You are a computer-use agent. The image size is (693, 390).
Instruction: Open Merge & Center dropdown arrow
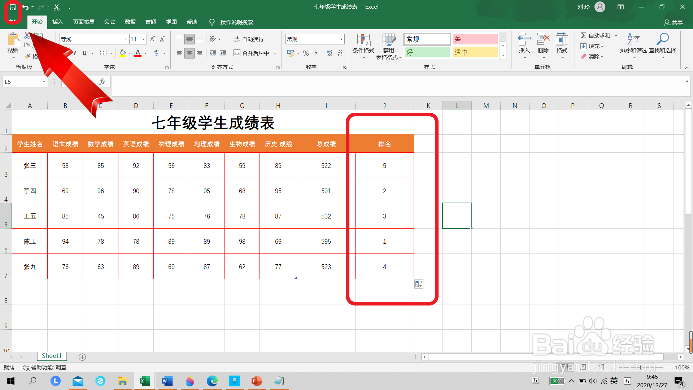(x=275, y=53)
